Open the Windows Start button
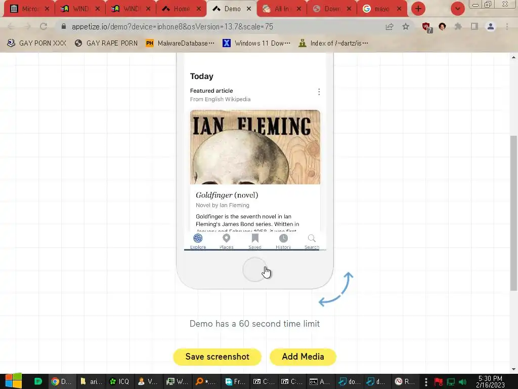 point(13,381)
